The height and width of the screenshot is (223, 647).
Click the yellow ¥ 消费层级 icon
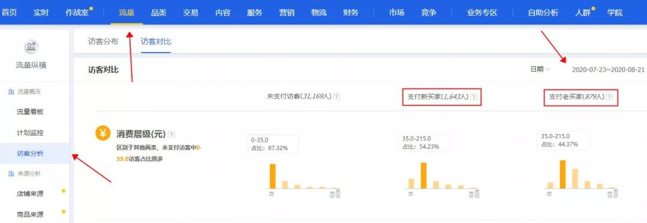tap(103, 133)
